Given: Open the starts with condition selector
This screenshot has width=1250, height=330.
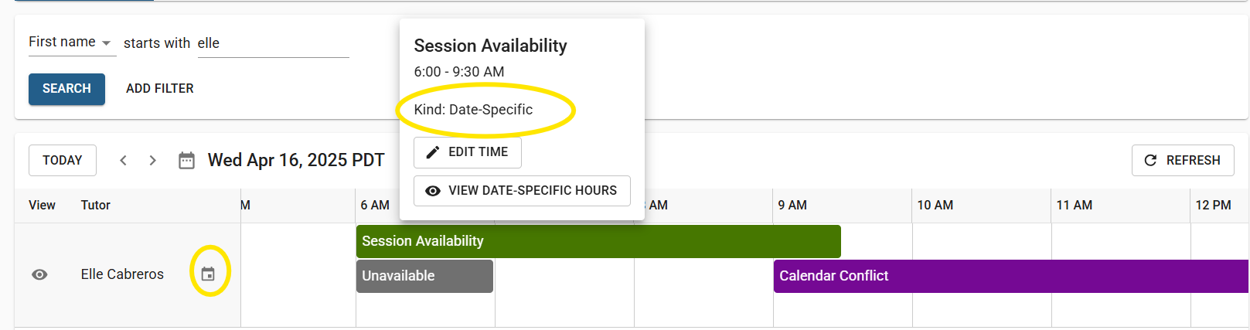Looking at the screenshot, I should (157, 43).
